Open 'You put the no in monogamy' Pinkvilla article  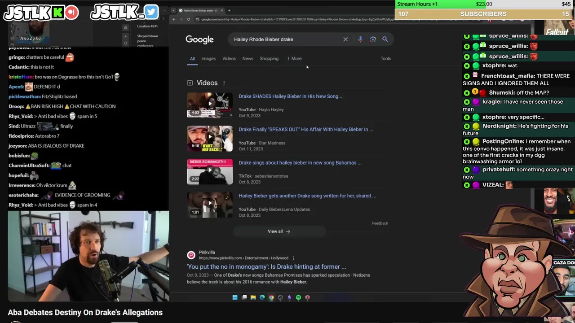[266, 267]
